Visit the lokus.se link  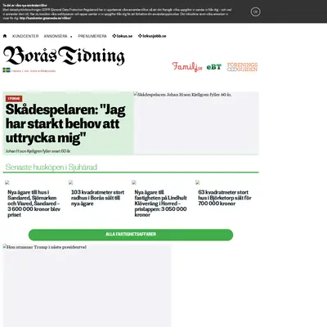coord(123,36)
